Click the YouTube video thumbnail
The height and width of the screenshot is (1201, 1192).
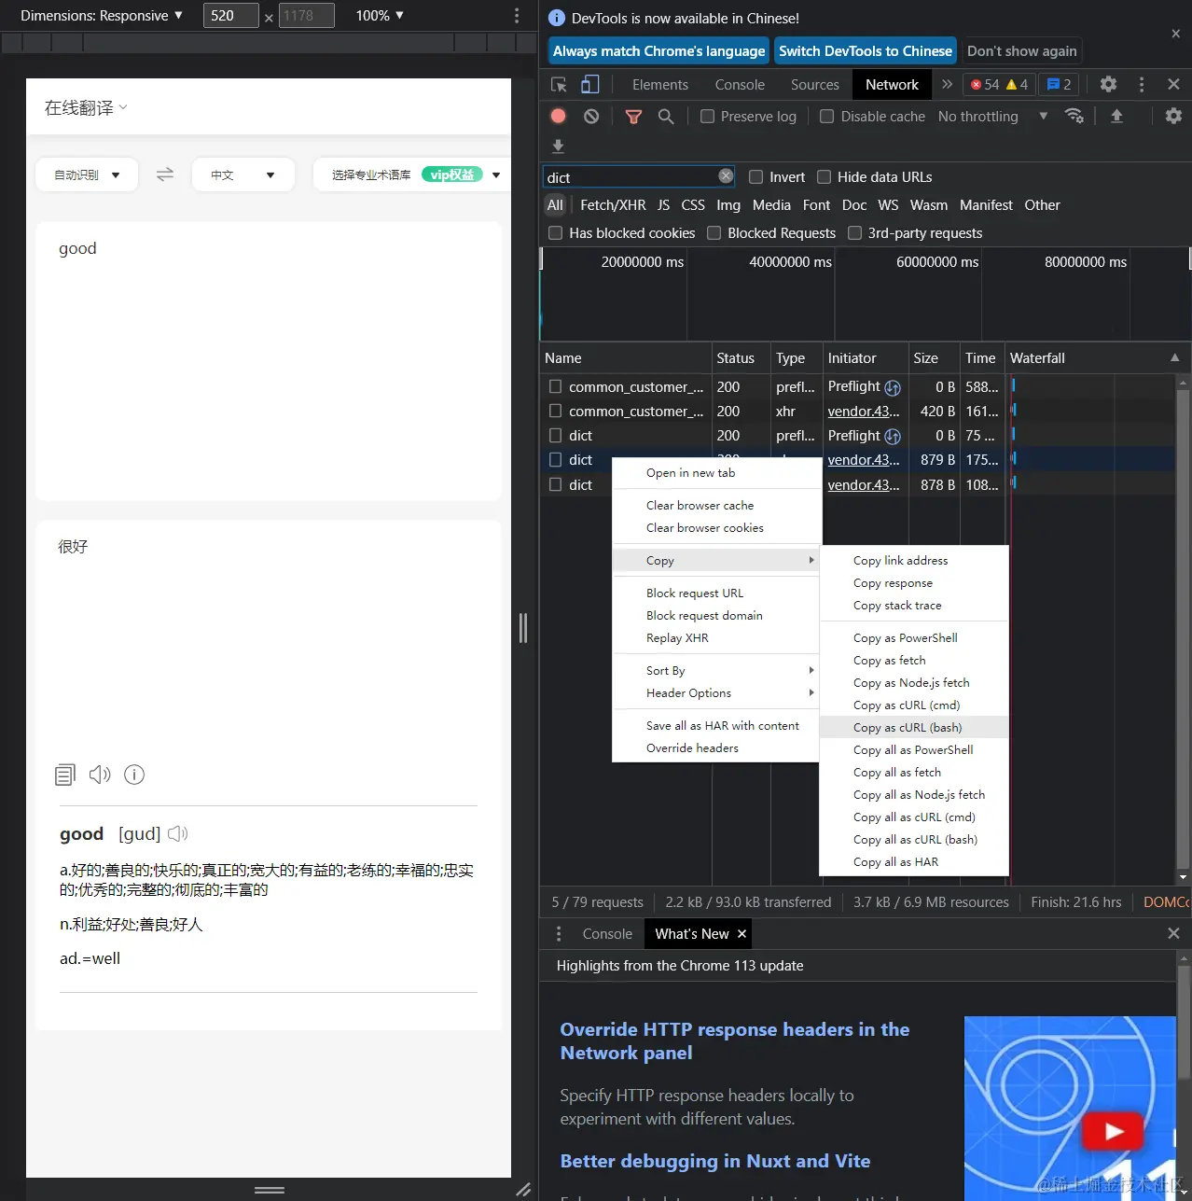point(1070,1108)
